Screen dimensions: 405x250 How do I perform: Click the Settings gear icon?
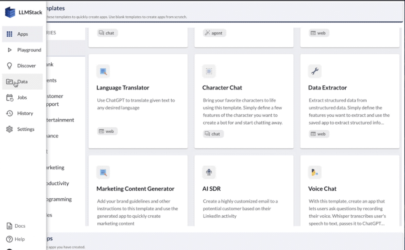tap(9, 129)
